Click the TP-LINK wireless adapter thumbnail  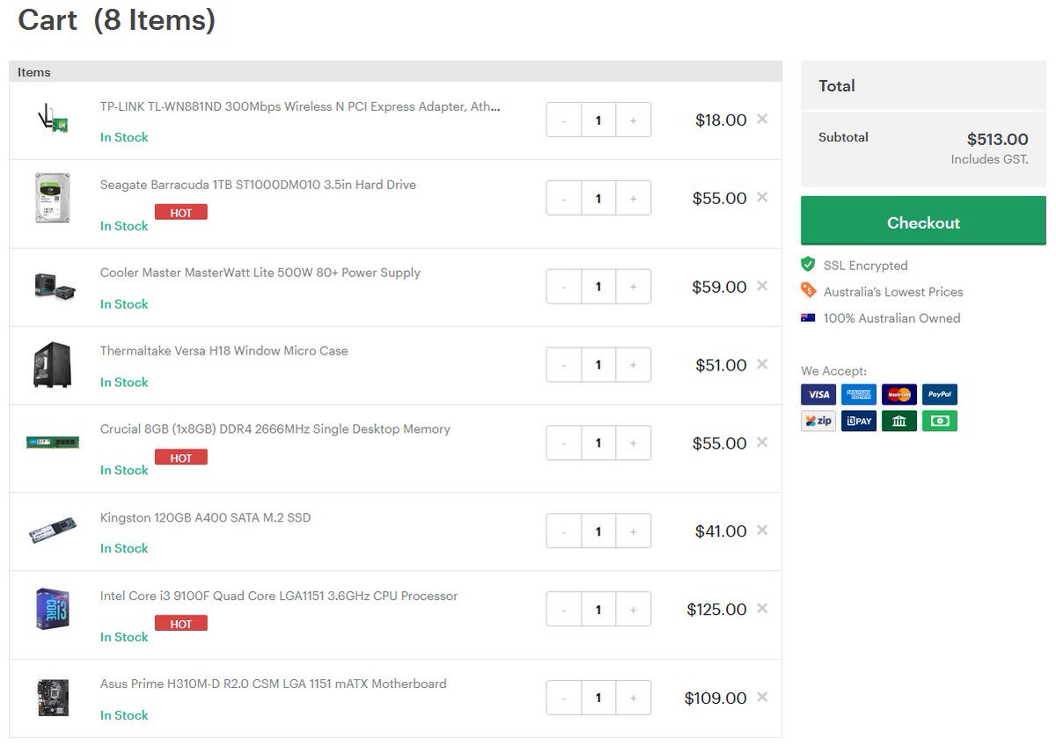54,121
